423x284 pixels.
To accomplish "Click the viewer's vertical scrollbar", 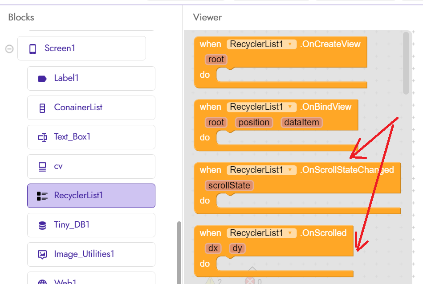I will pos(405,62).
